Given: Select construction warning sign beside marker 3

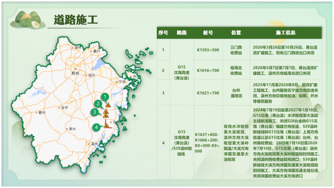Looking at the screenshot, I should click(106, 116).
